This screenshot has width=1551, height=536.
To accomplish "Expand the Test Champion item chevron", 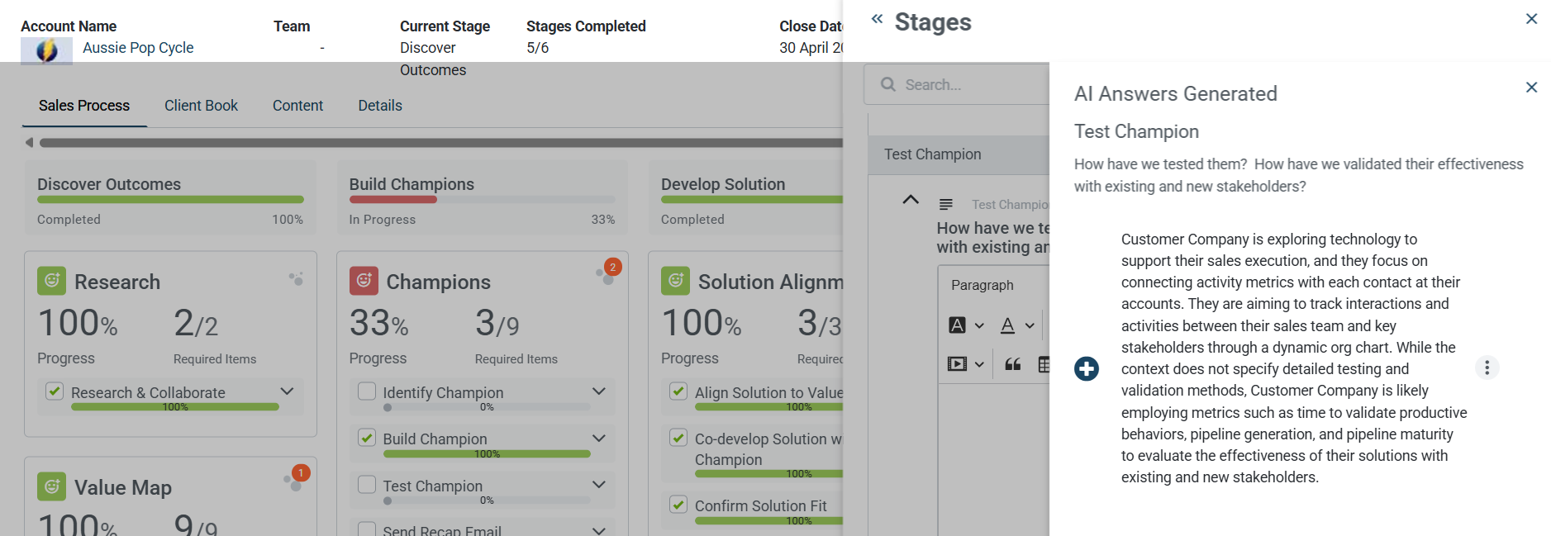I will click(599, 485).
